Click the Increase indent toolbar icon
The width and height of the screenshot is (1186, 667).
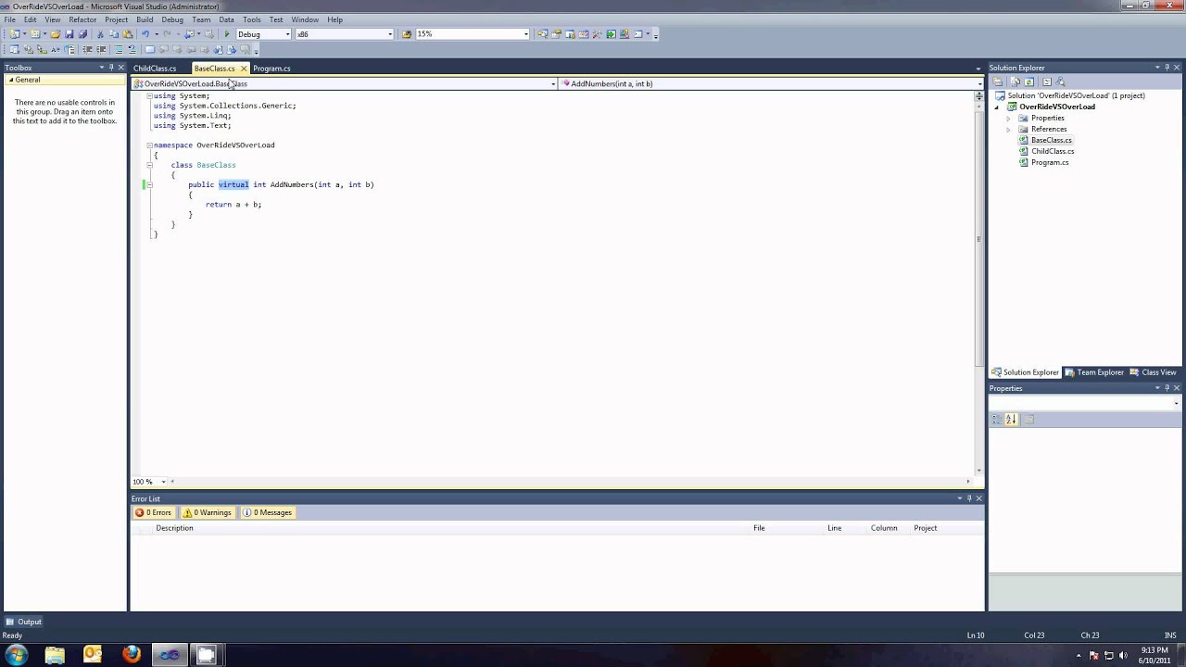[101, 49]
